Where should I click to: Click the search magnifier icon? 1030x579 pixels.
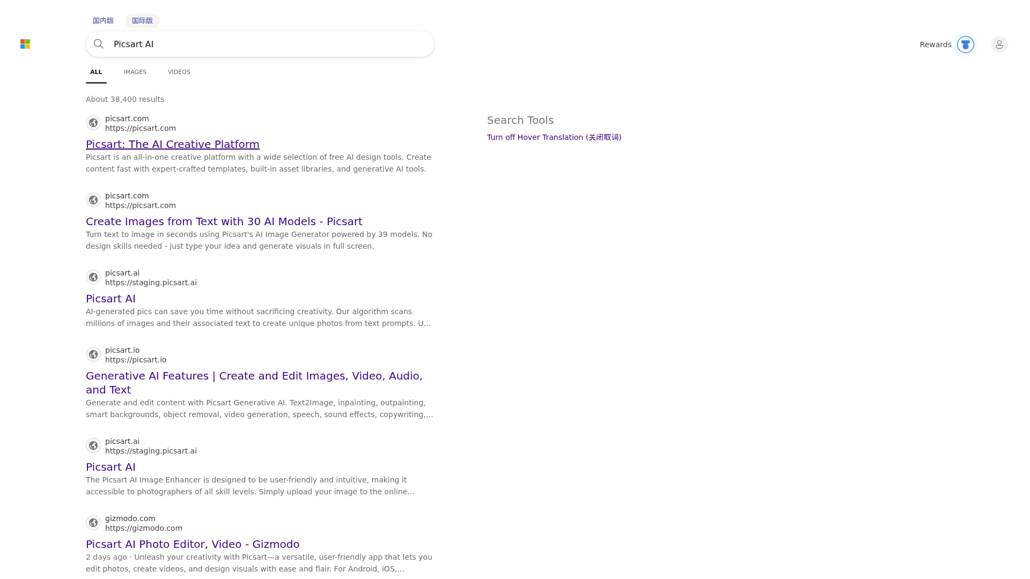point(99,44)
